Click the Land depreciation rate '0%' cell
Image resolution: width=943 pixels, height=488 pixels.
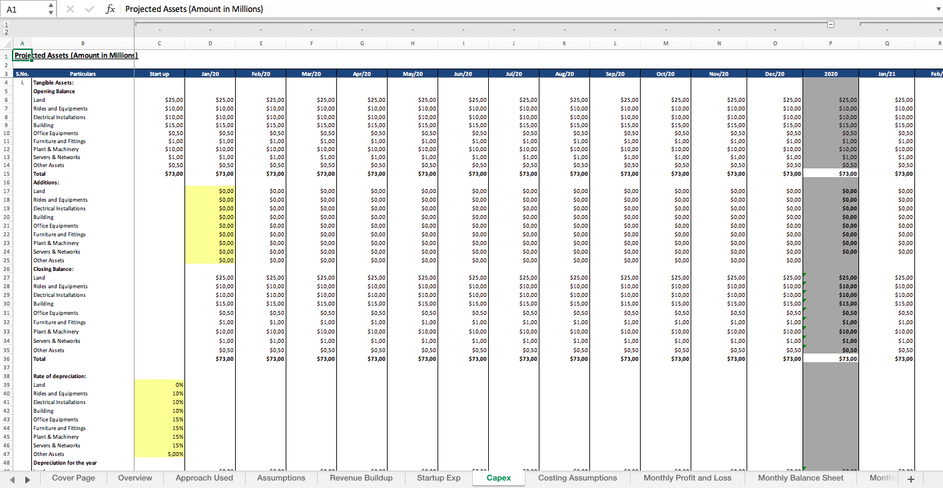pyautogui.click(x=159, y=385)
